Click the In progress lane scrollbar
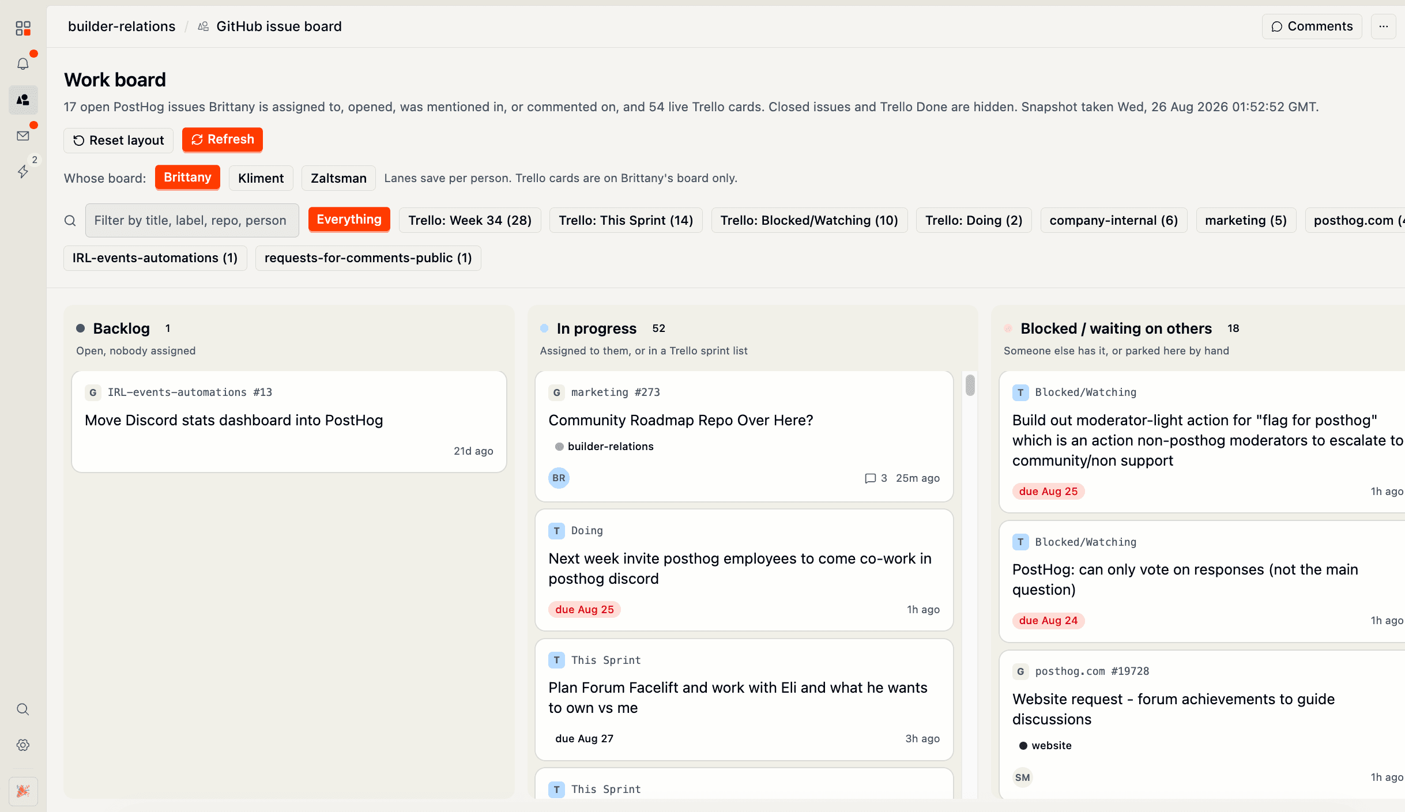 click(970, 385)
